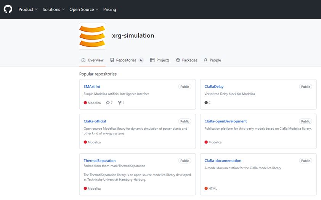This screenshot has width=321, height=200.
Task: Click 'Simple Modelica Artificial Intelligence Interface' description
Action: point(117,94)
